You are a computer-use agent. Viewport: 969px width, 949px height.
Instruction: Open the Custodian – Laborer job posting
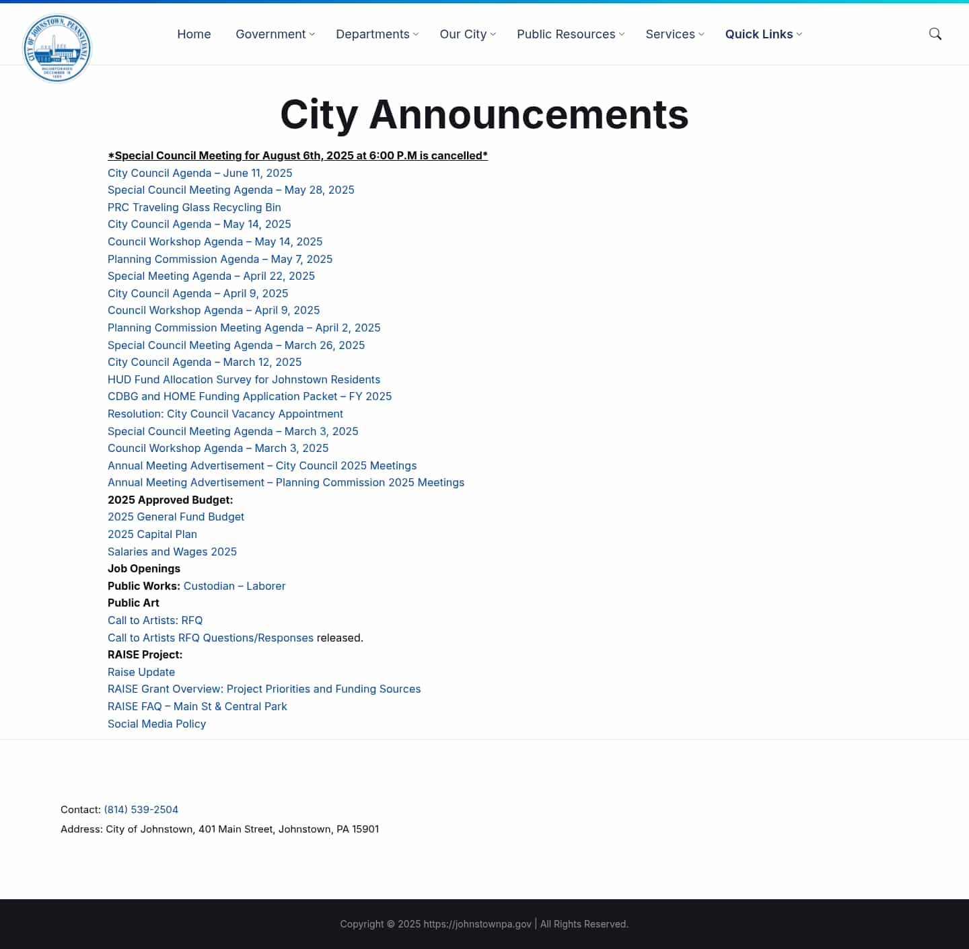click(234, 586)
